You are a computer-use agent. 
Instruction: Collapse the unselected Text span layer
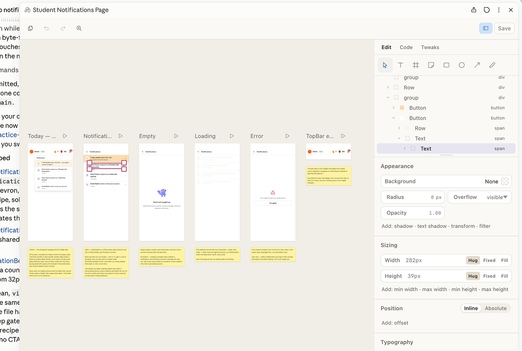click(x=399, y=138)
